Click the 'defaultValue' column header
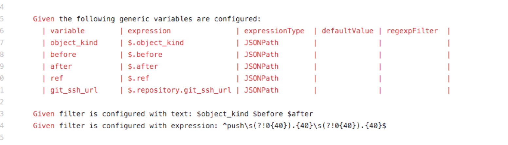 (x=348, y=31)
